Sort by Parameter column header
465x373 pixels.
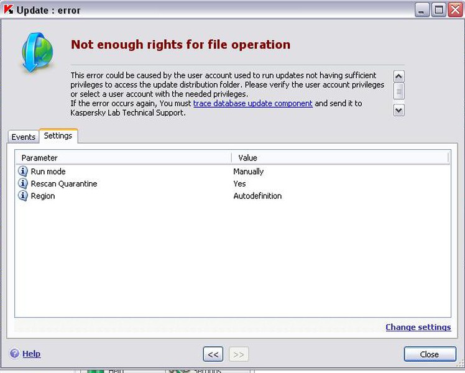[x=123, y=158]
